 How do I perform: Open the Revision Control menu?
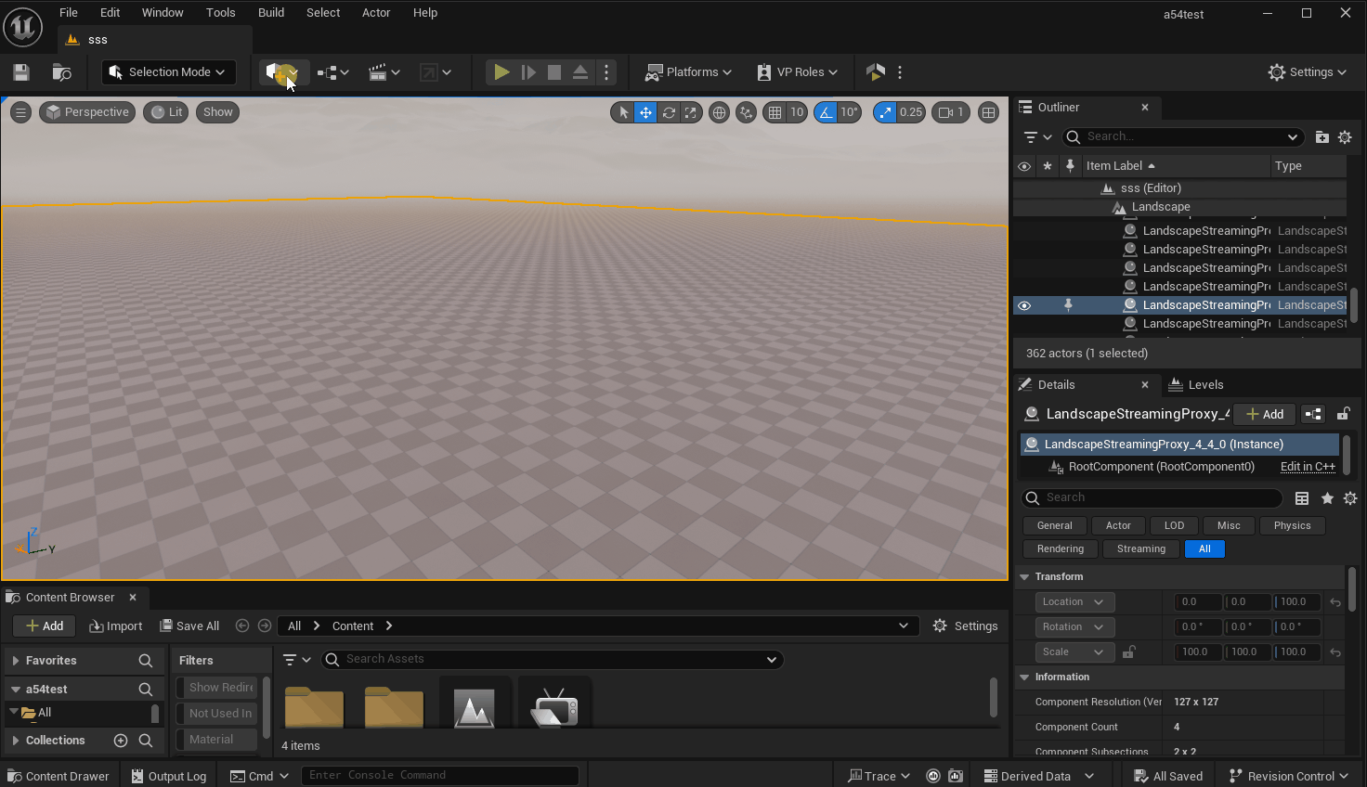[x=1287, y=777]
